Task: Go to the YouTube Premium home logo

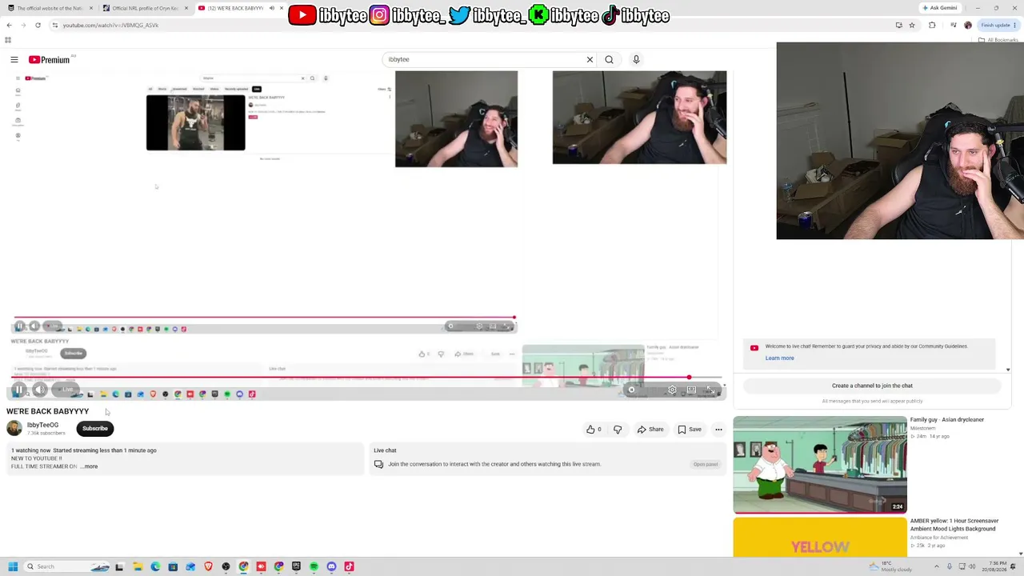Action: tap(50, 60)
